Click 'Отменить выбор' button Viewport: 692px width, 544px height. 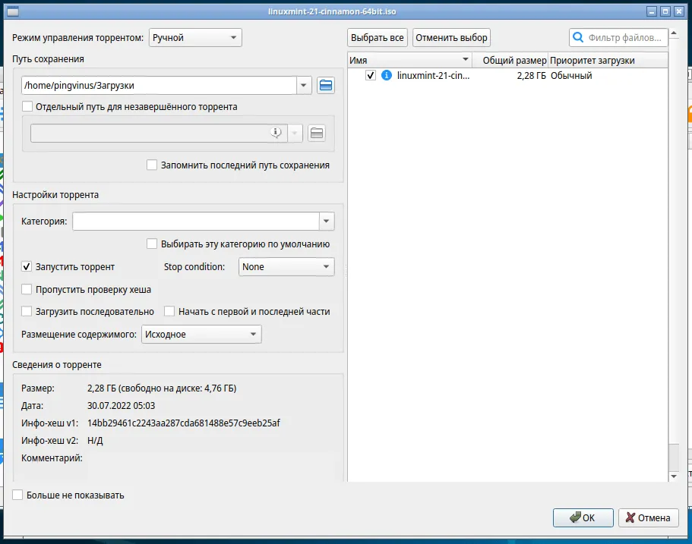[x=451, y=37]
